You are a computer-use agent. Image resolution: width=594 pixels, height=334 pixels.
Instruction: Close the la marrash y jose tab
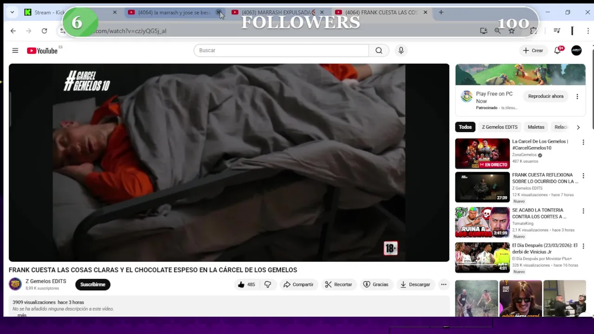(219, 12)
